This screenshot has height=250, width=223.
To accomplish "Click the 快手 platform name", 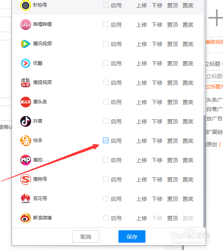I will click(x=38, y=140).
